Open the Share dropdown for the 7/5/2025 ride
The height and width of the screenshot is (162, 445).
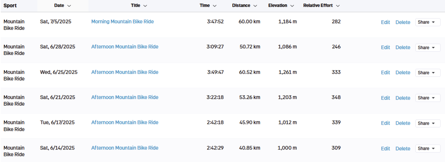point(428,22)
